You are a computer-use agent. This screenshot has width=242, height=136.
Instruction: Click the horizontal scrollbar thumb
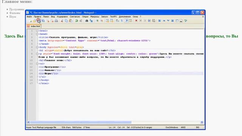pyautogui.click(x=81, y=122)
